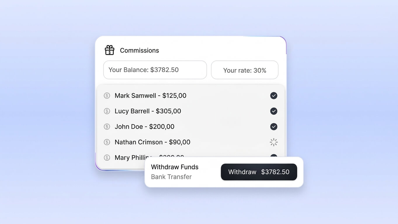Screen dimensions: 398x224
Task: Toggle the partially hidden Mary Phillips checkmark
Action: 274,155
